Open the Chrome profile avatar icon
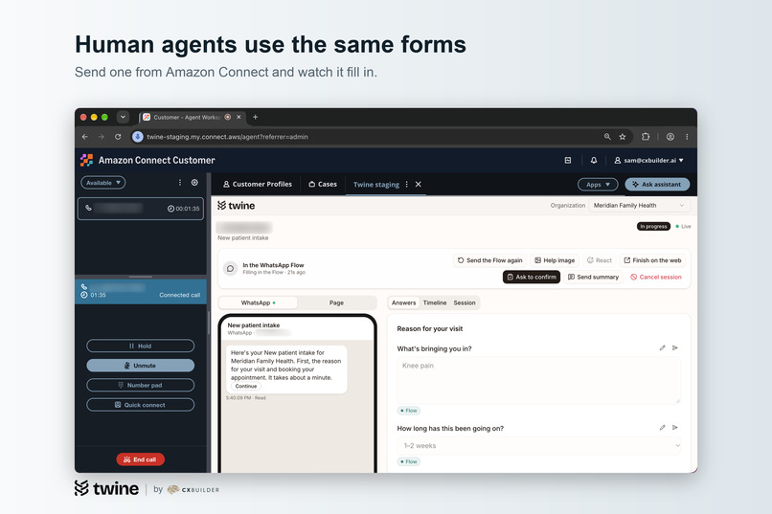The width and height of the screenshot is (772, 514). (670, 137)
